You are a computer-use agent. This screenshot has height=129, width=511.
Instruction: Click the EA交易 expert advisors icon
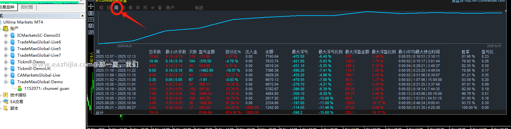pos(6,101)
